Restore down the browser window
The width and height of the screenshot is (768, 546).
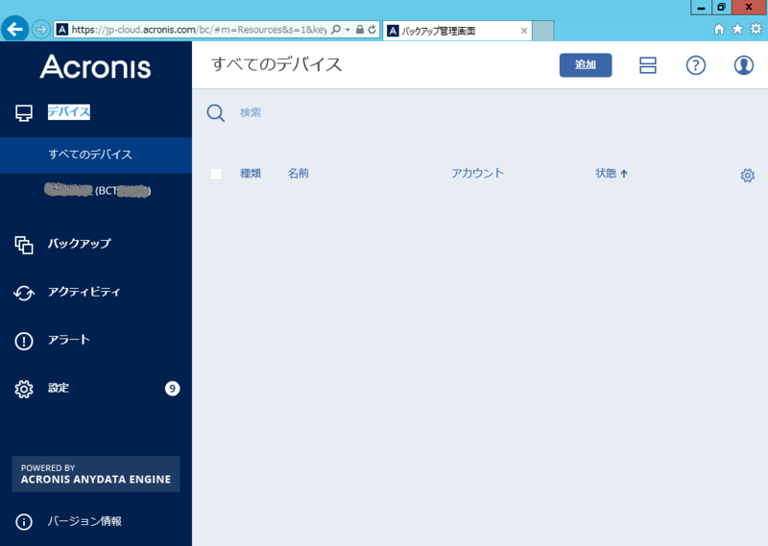(x=722, y=8)
